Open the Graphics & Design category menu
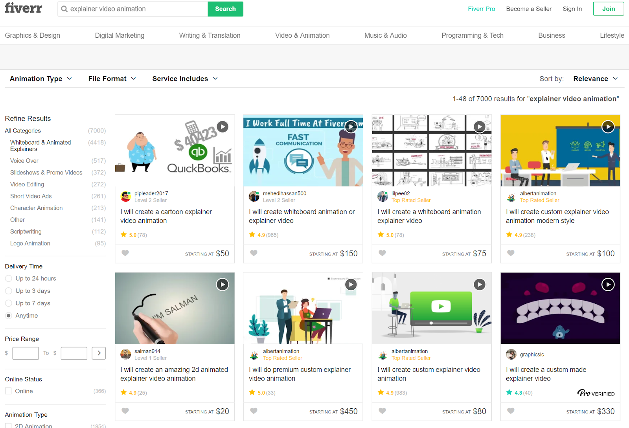The width and height of the screenshot is (629, 428). coord(33,35)
